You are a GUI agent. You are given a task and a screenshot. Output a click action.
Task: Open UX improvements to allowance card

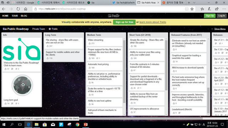point(146,111)
